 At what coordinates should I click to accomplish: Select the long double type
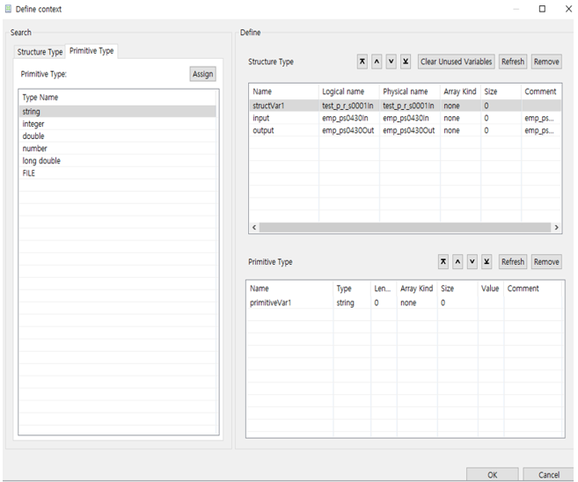pos(41,161)
